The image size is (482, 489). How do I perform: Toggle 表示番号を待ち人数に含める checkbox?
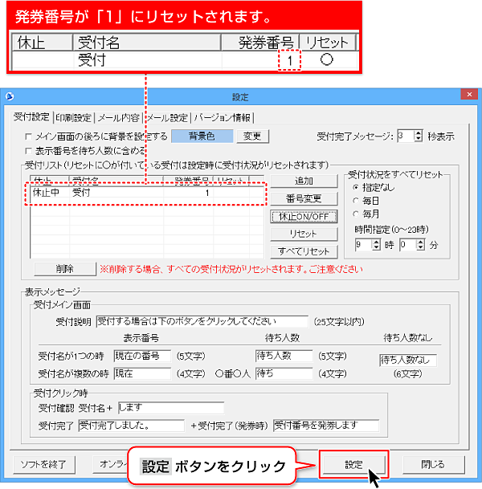click(x=28, y=151)
